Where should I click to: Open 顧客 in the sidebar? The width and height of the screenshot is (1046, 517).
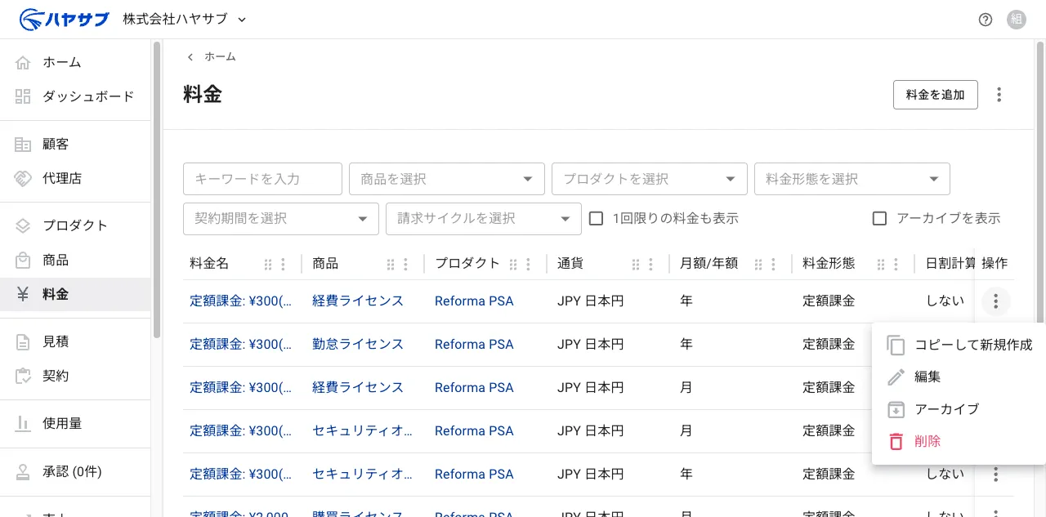pyautogui.click(x=75, y=144)
